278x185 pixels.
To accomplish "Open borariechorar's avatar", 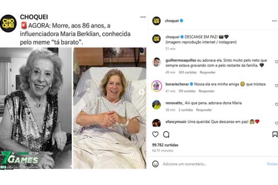I will tap(157, 86).
